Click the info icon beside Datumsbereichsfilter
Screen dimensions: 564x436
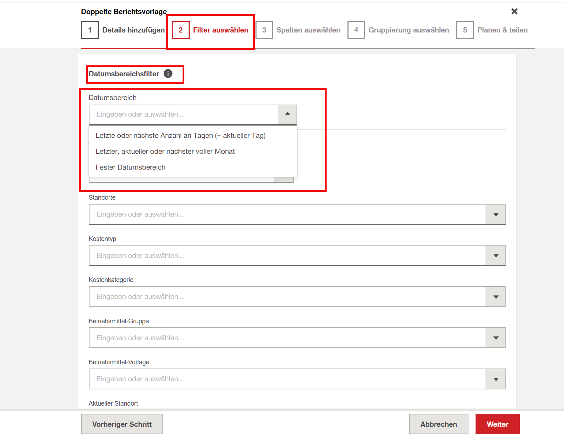click(x=168, y=73)
